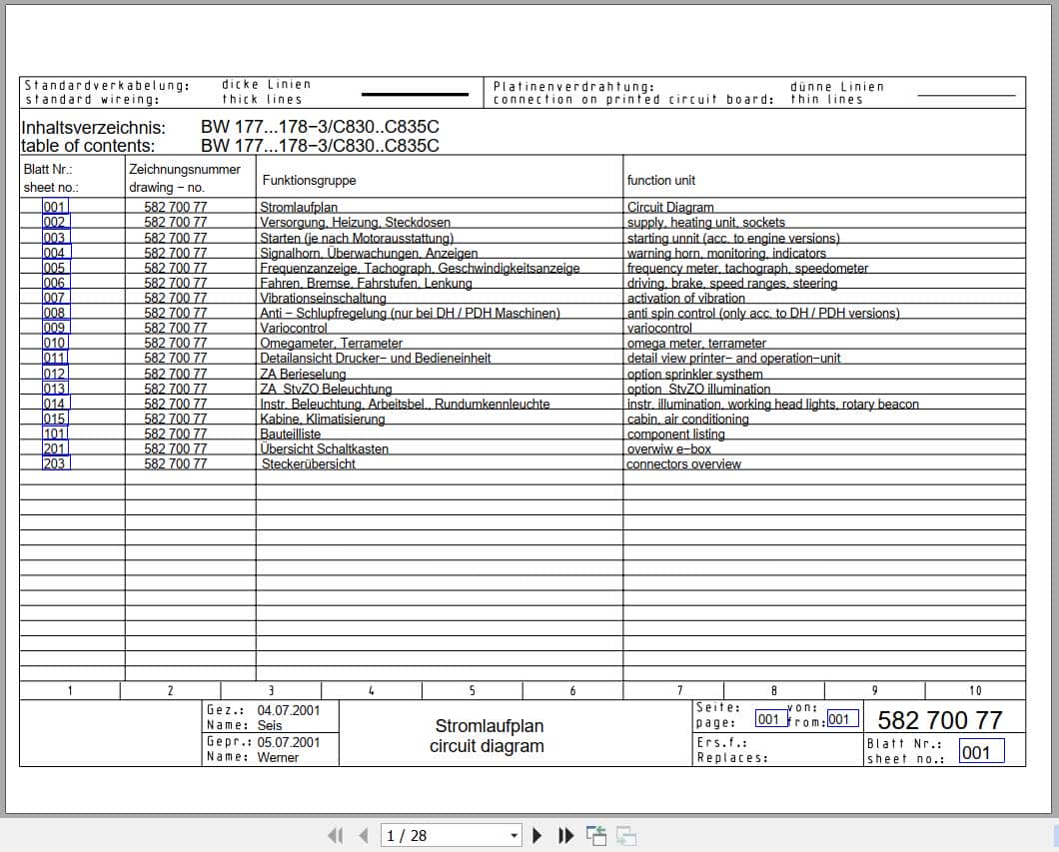Jump to the last page
1059x852 pixels.
pyautogui.click(x=566, y=836)
